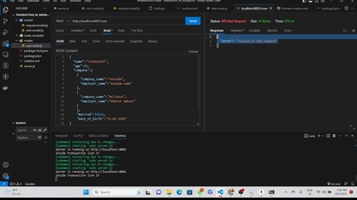This screenshot has width=357, height=200.
Task: Open the Explorer view in activity bar
Action: 6,10
